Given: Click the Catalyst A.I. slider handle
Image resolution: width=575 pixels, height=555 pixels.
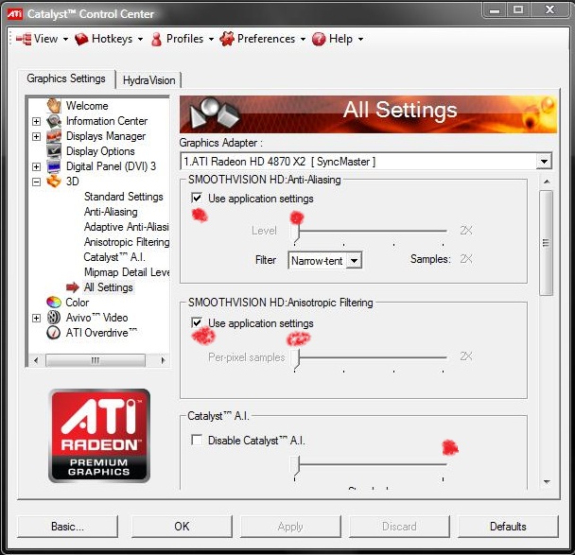Looking at the screenshot, I should (x=296, y=465).
